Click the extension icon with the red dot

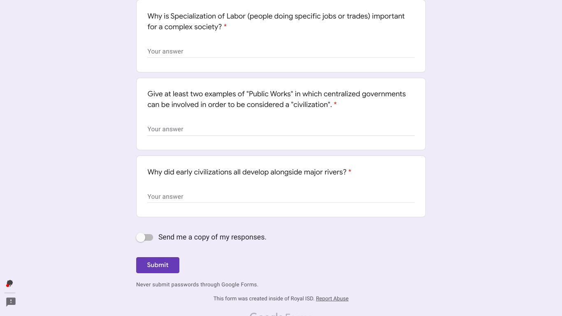point(9,284)
